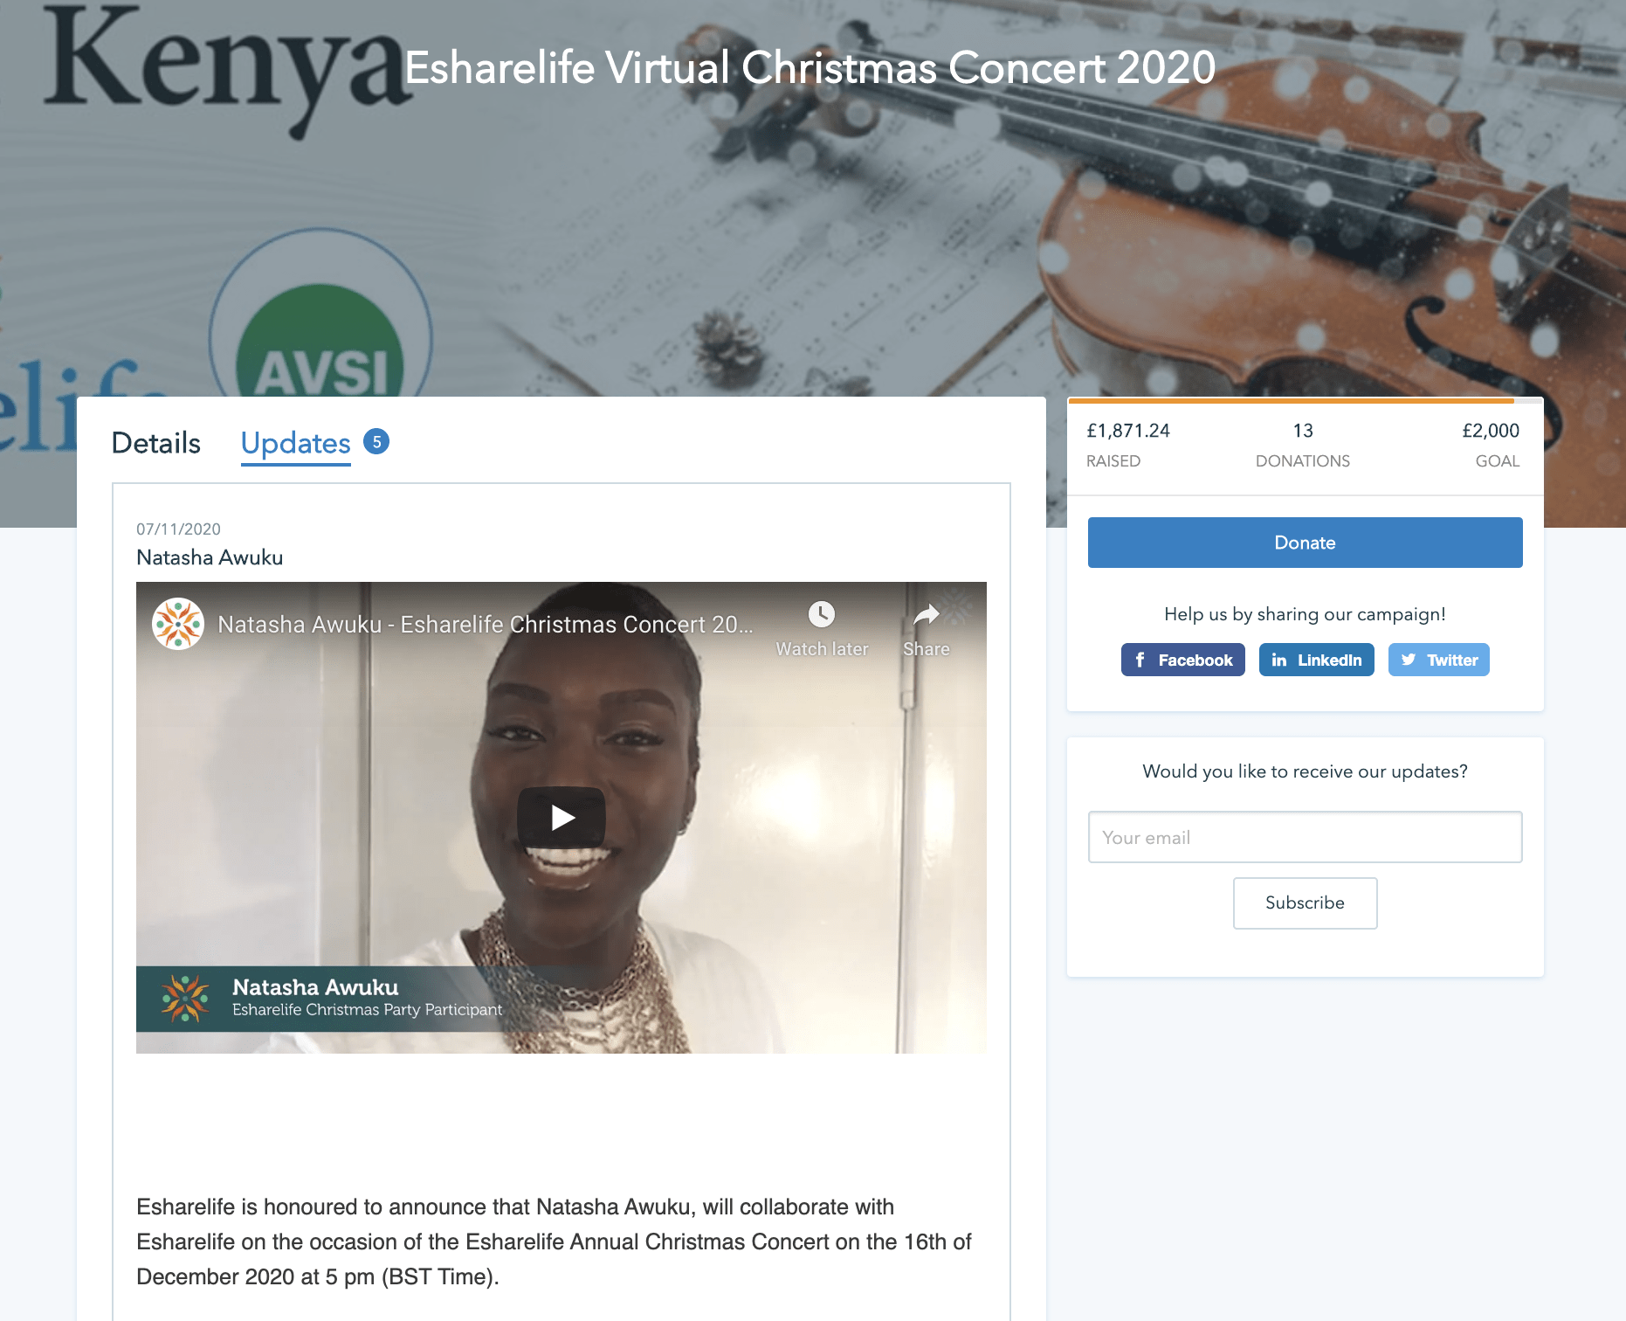Click the Esharelife Virtual Christmas Concert 2020 title
This screenshot has width=1626, height=1321.
coord(810,67)
